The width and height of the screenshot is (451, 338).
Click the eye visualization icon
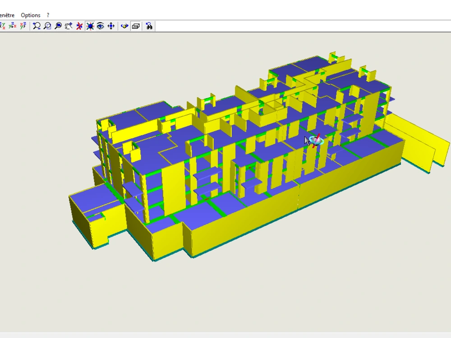click(100, 26)
